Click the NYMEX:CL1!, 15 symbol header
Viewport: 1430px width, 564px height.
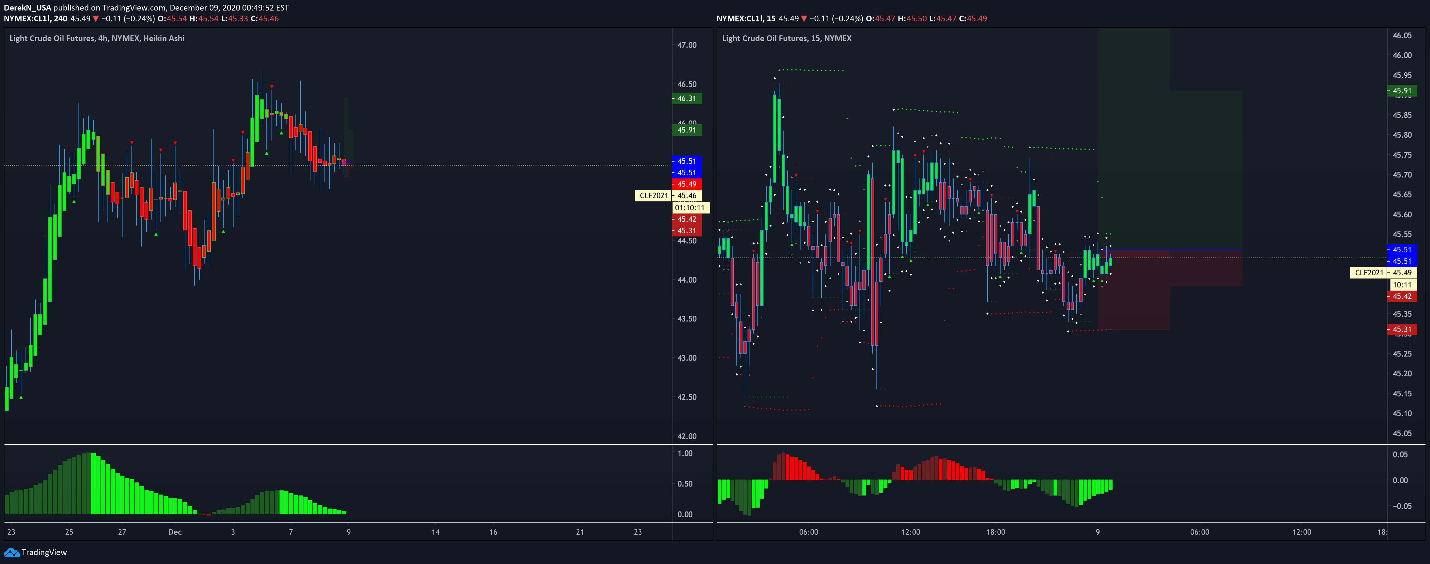pyautogui.click(x=746, y=19)
